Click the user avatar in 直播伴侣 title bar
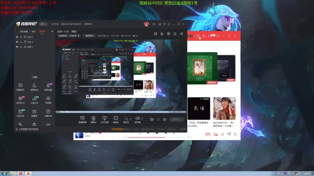Image resolution: width=314 pixels, height=176 pixels. tap(146, 24)
